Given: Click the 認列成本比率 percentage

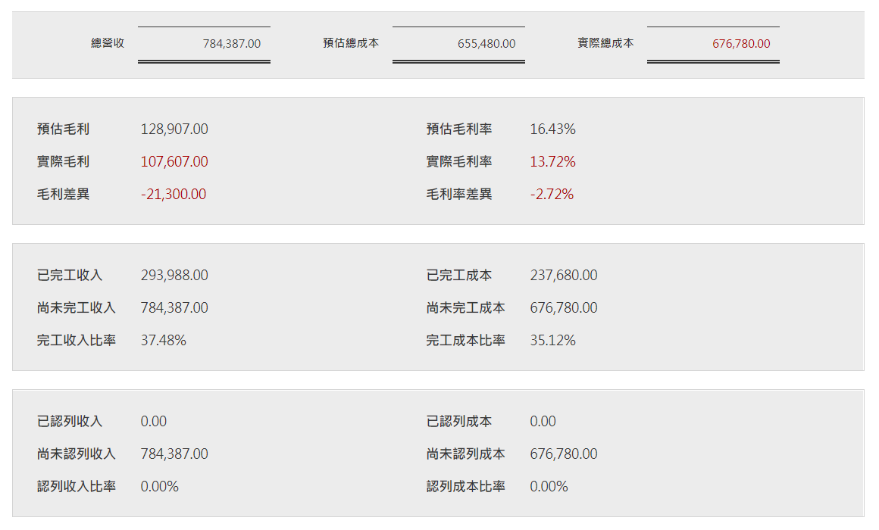Looking at the screenshot, I should 549,487.
